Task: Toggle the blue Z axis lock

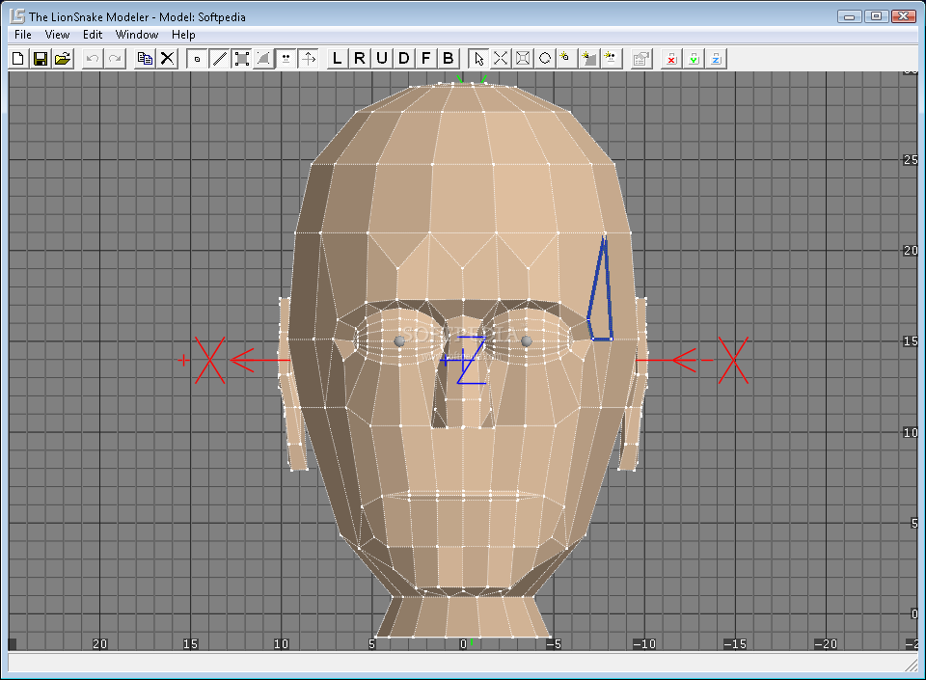Action: (716, 59)
